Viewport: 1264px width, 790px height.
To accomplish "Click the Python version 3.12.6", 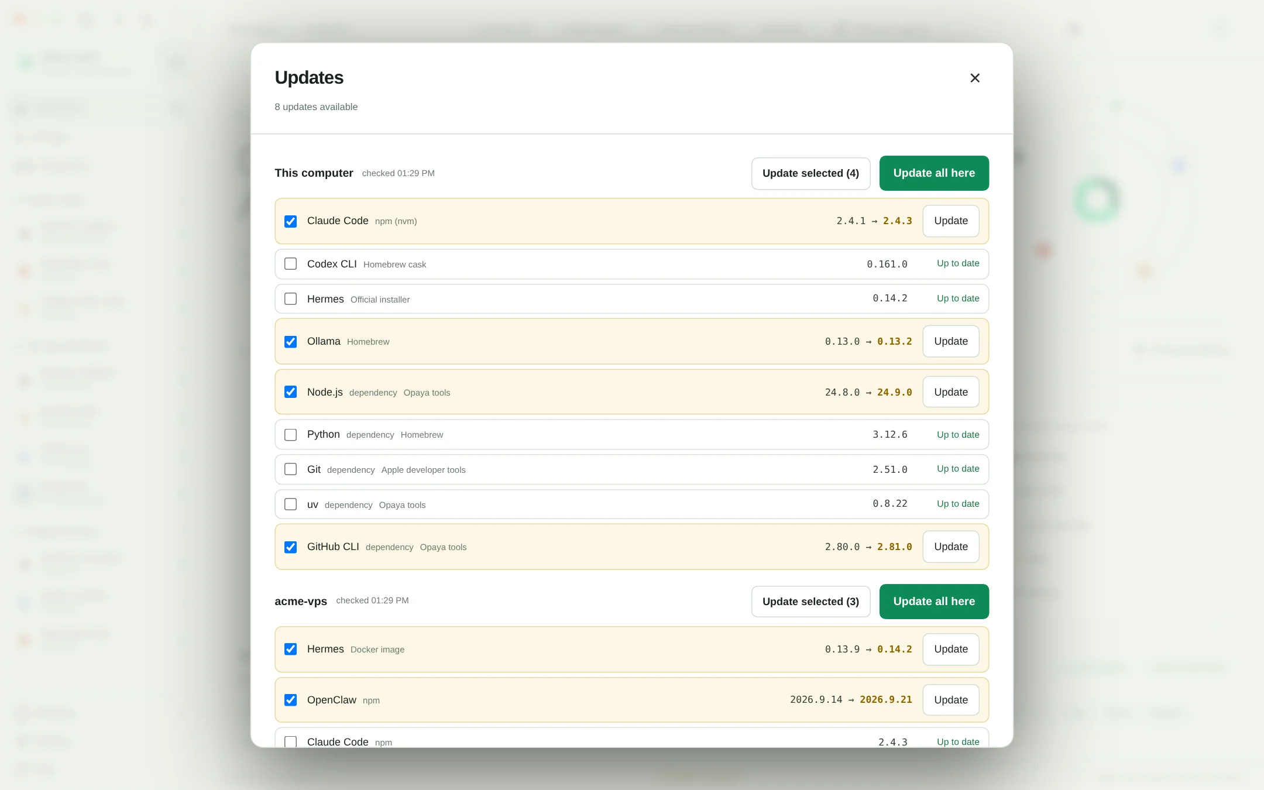I will (889, 434).
